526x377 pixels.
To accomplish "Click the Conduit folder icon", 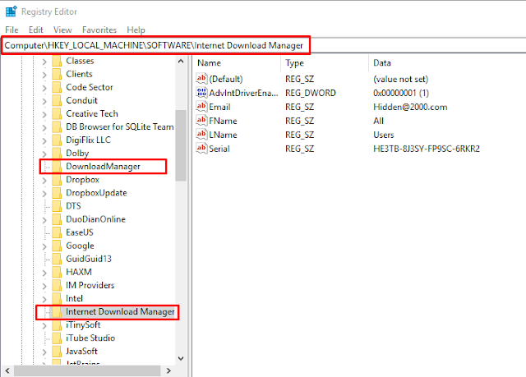I will (x=57, y=100).
